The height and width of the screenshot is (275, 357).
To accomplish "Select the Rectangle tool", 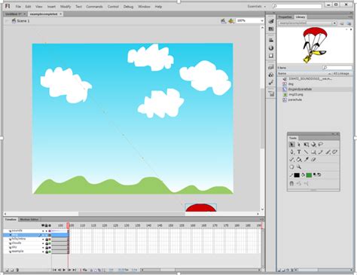I will point(313,152).
